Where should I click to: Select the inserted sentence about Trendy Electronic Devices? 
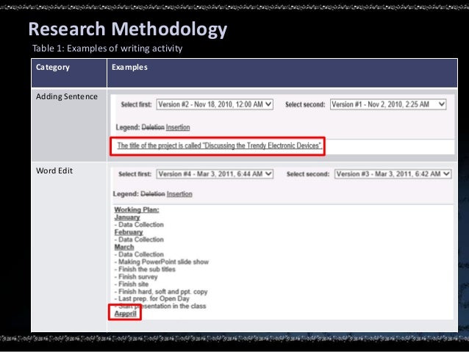(x=220, y=146)
